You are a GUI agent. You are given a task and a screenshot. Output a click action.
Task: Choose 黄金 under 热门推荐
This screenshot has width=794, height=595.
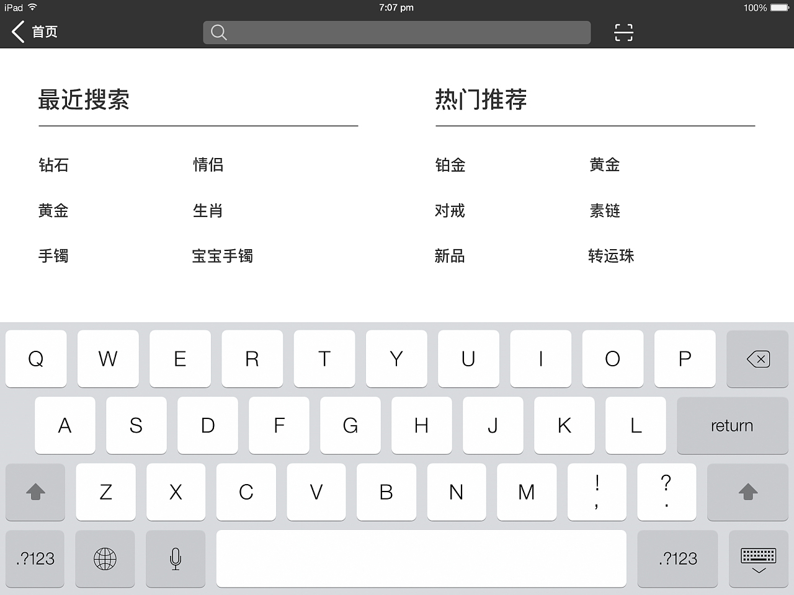pyautogui.click(x=605, y=165)
